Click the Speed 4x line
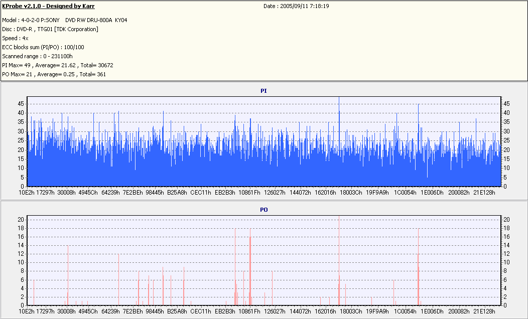The height and width of the screenshot is (319, 528). click(15, 38)
